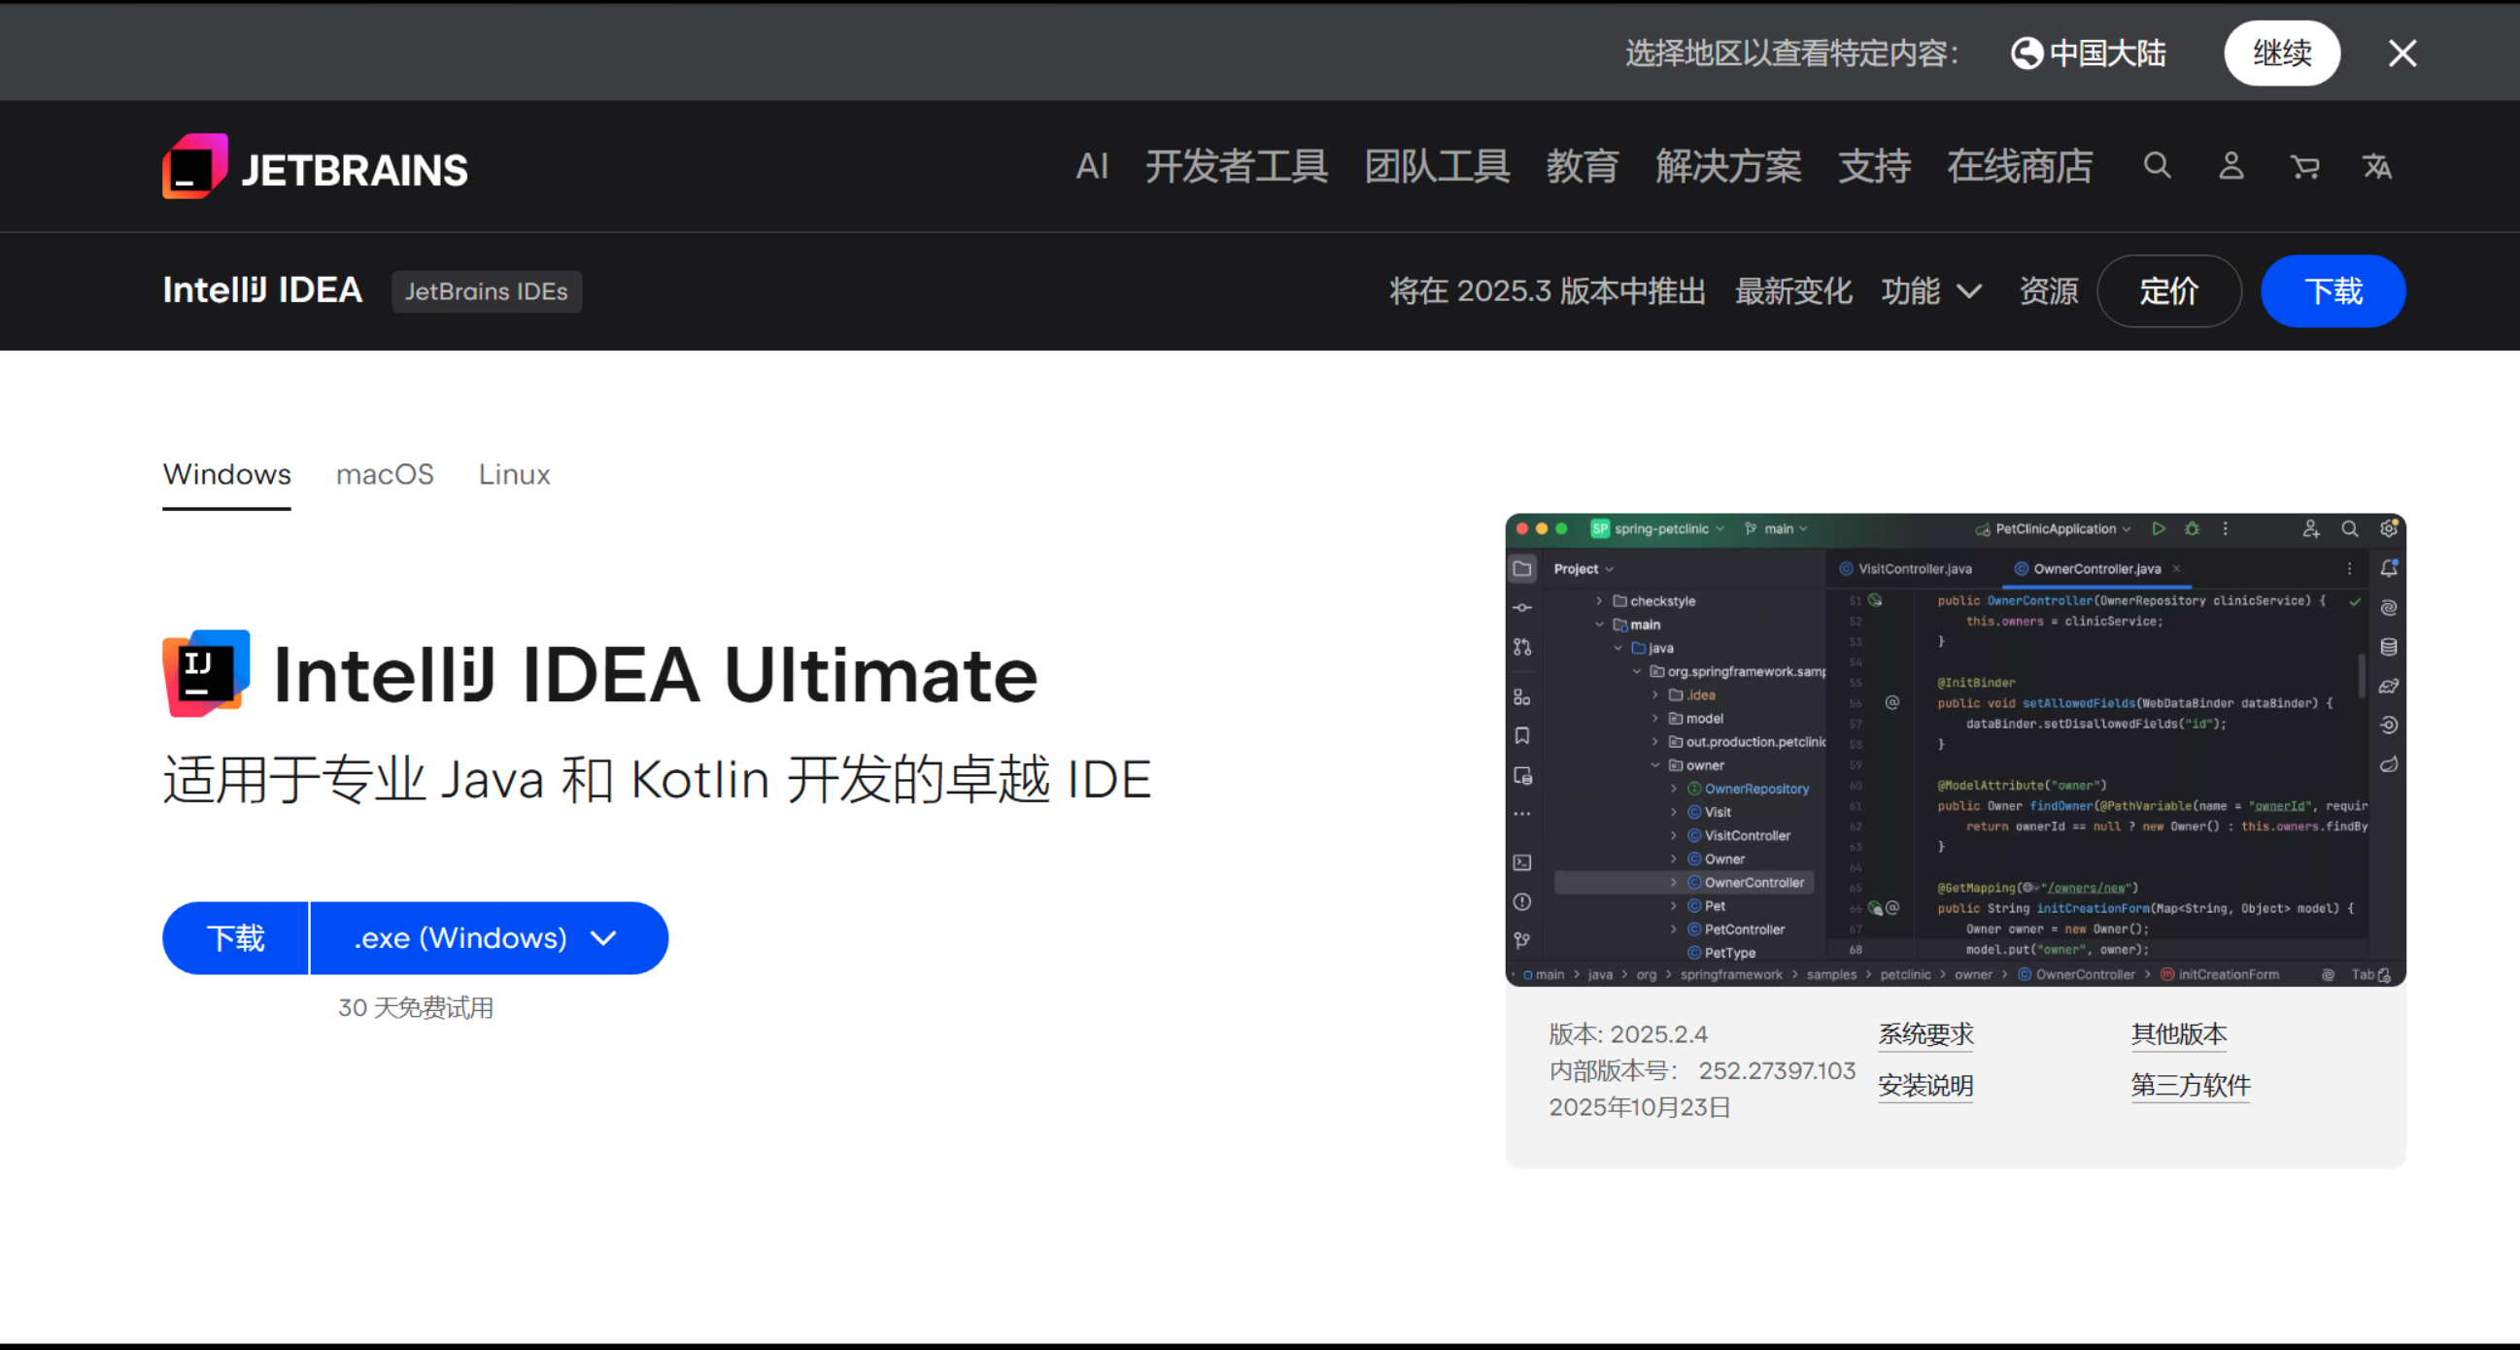
Task: Click the IDE screenshot preview image
Action: click(x=1955, y=750)
